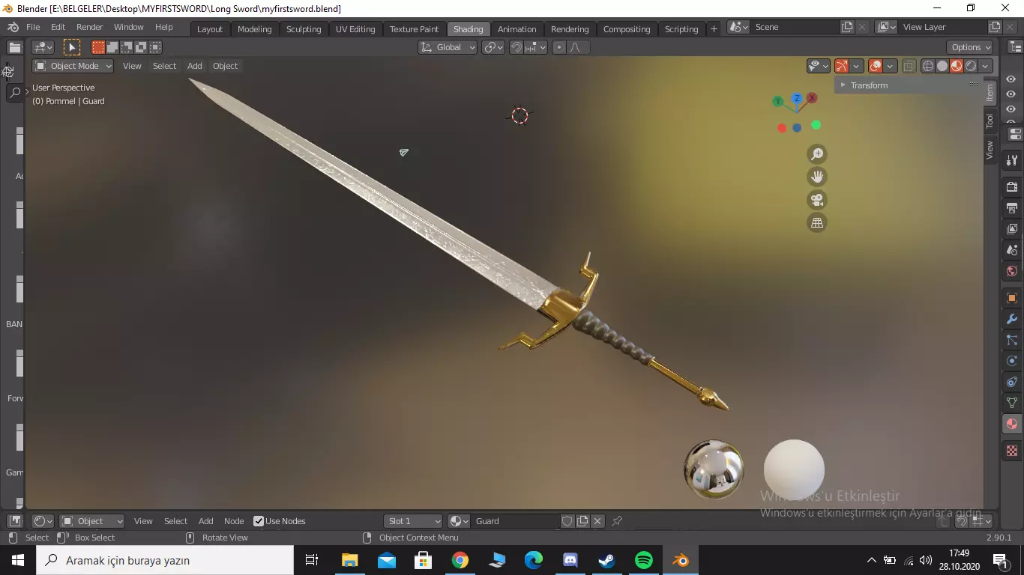The height and width of the screenshot is (575, 1024).
Task: Open Render properties tab icon
Action: point(1012,186)
